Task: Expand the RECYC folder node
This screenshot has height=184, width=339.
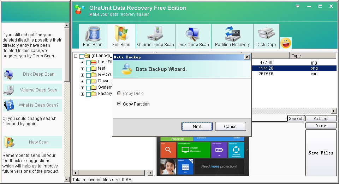Action: (x=82, y=75)
